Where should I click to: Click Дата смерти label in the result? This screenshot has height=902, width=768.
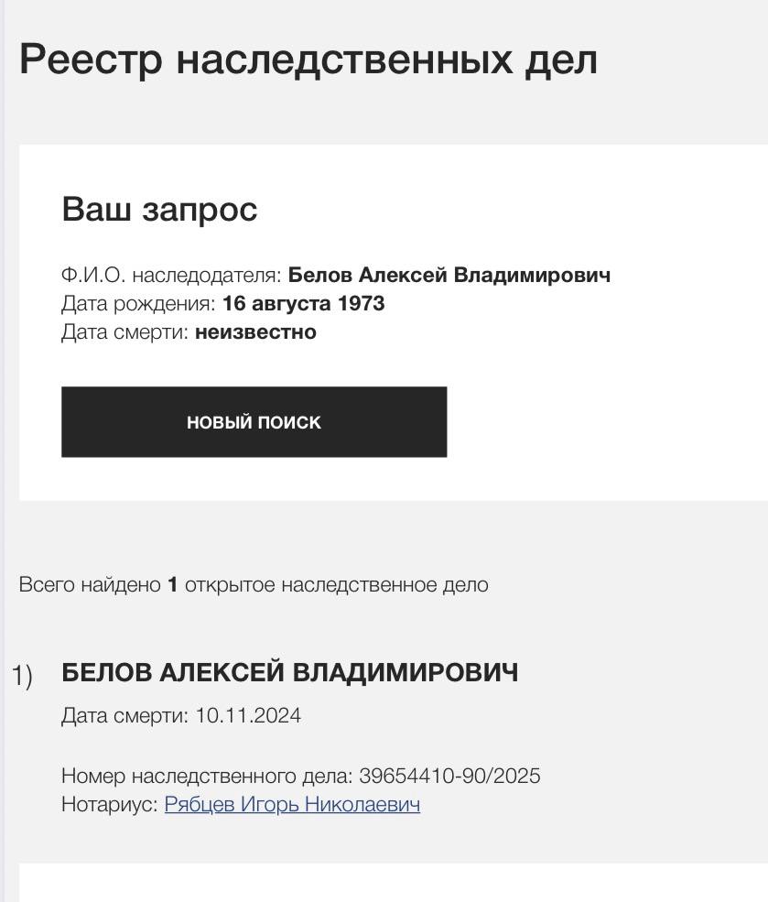pos(124,716)
